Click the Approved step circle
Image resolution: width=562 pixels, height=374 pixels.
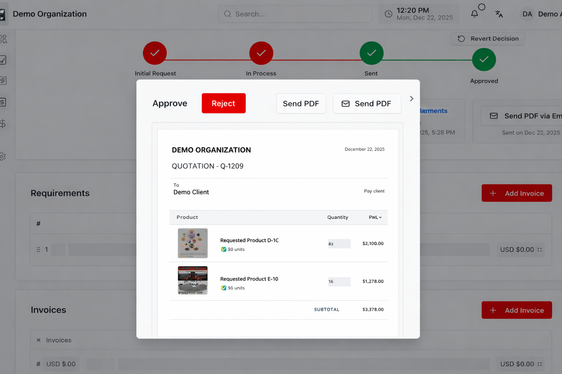coord(484,60)
